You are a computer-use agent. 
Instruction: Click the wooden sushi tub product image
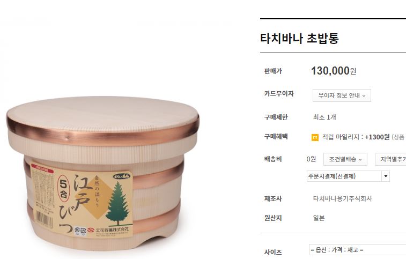point(103,172)
